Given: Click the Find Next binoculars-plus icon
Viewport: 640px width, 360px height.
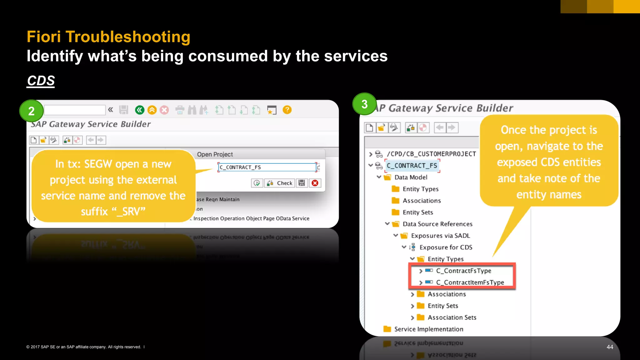Looking at the screenshot, I should (x=204, y=110).
